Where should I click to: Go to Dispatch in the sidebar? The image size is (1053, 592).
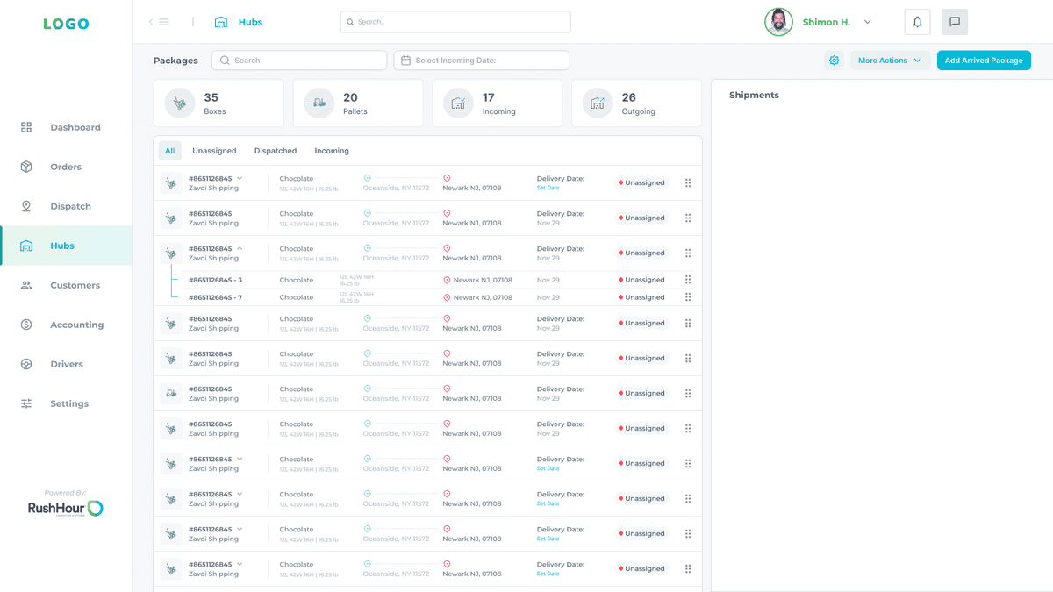[x=70, y=206]
